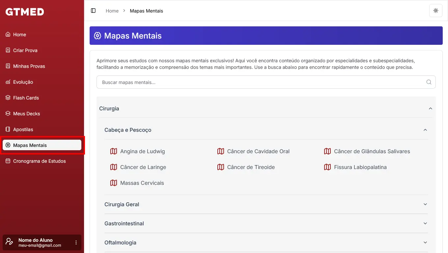Image resolution: width=448 pixels, height=253 pixels.
Task: Click the map icon beside Angina de Ludwig
Action: click(x=114, y=152)
